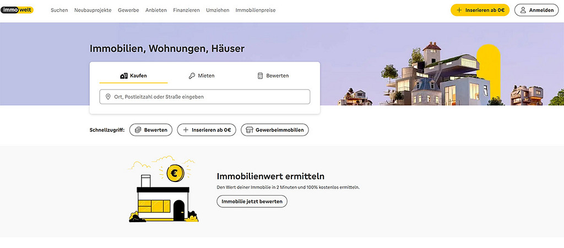
Task: Switch to the Mieten tab
Action: [x=202, y=76]
